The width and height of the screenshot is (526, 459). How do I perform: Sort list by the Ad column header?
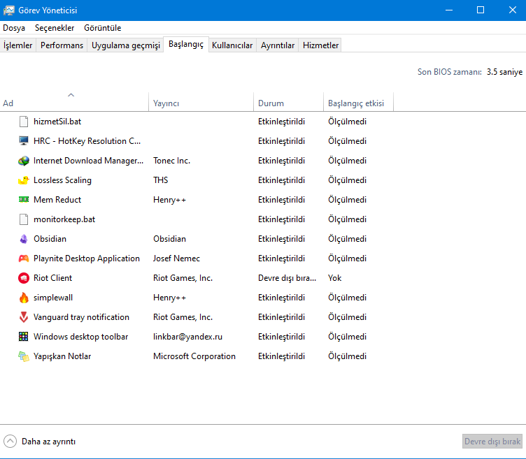[x=73, y=103]
